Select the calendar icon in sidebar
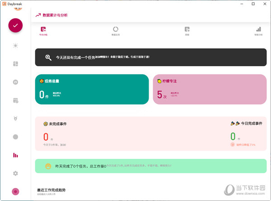 click(x=15, y=100)
